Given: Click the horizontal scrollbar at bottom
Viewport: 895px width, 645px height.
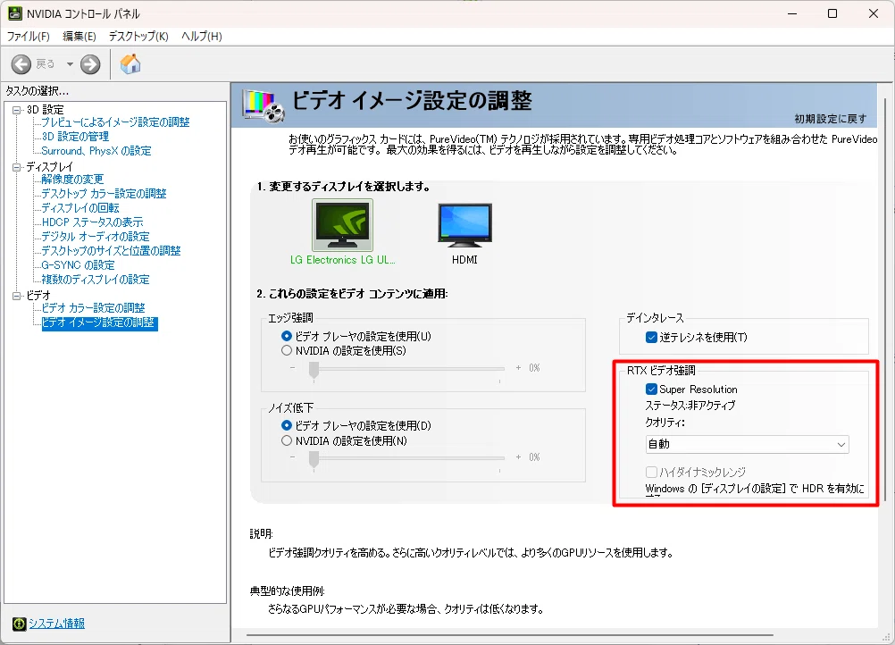Looking at the screenshot, I should point(510,634).
